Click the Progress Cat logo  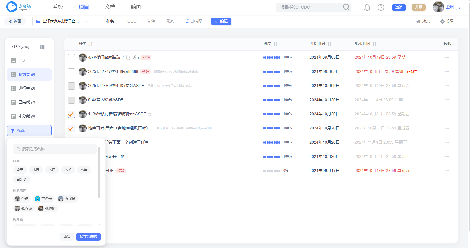point(19,7)
